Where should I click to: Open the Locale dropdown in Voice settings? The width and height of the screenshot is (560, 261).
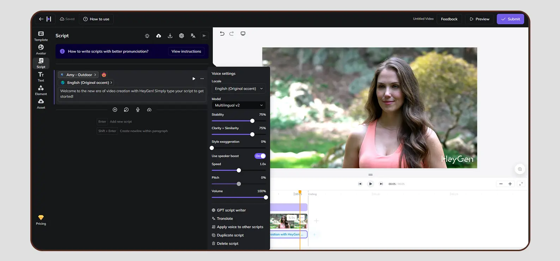point(239,89)
